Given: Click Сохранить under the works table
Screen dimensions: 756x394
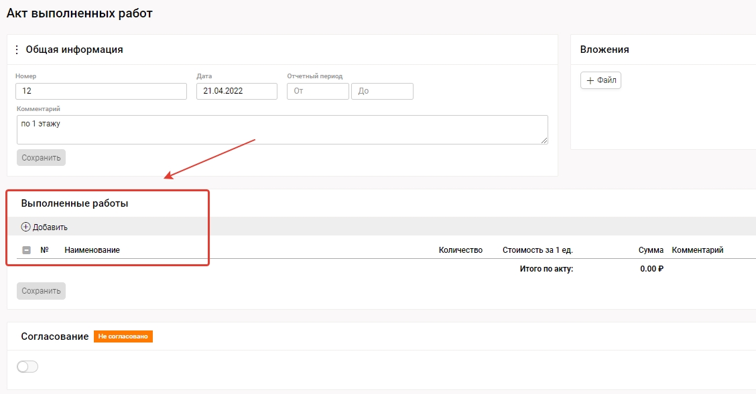Looking at the screenshot, I should pos(41,291).
